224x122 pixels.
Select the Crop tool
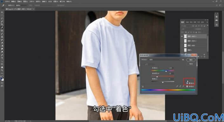pyautogui.click(x=2, y=24)
